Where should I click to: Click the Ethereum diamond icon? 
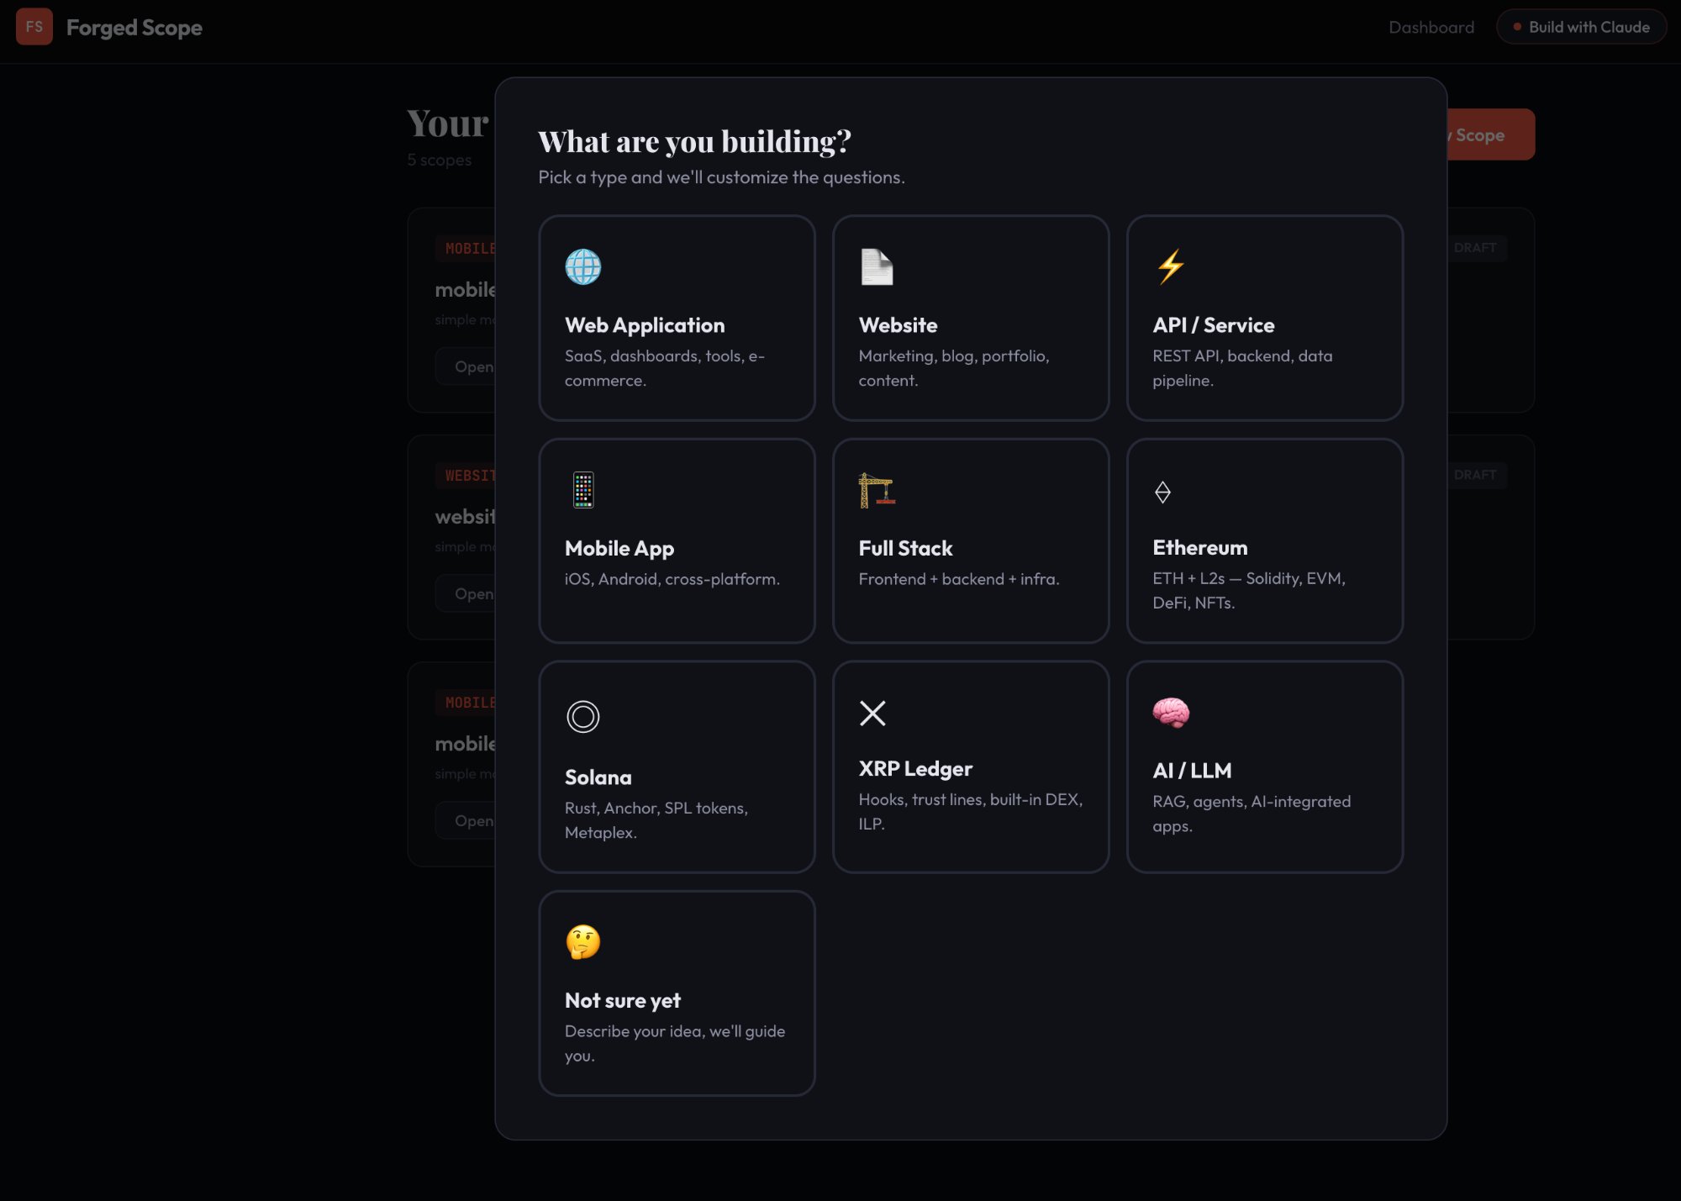coord(1162,492)
